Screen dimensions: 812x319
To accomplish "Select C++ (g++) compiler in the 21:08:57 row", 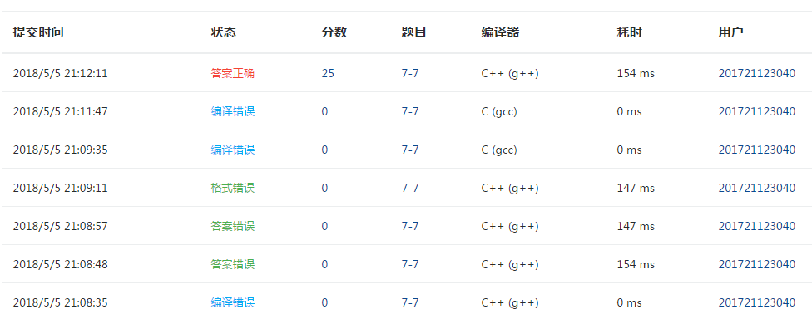I will point(510,227).
